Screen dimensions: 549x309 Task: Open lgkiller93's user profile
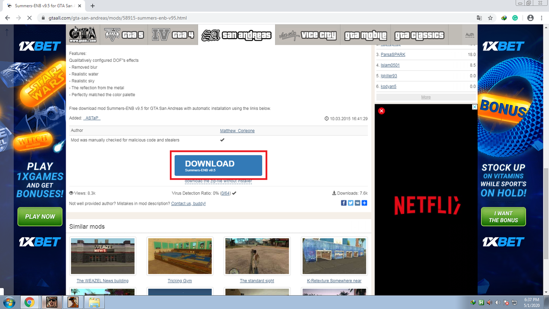[389, 76]
